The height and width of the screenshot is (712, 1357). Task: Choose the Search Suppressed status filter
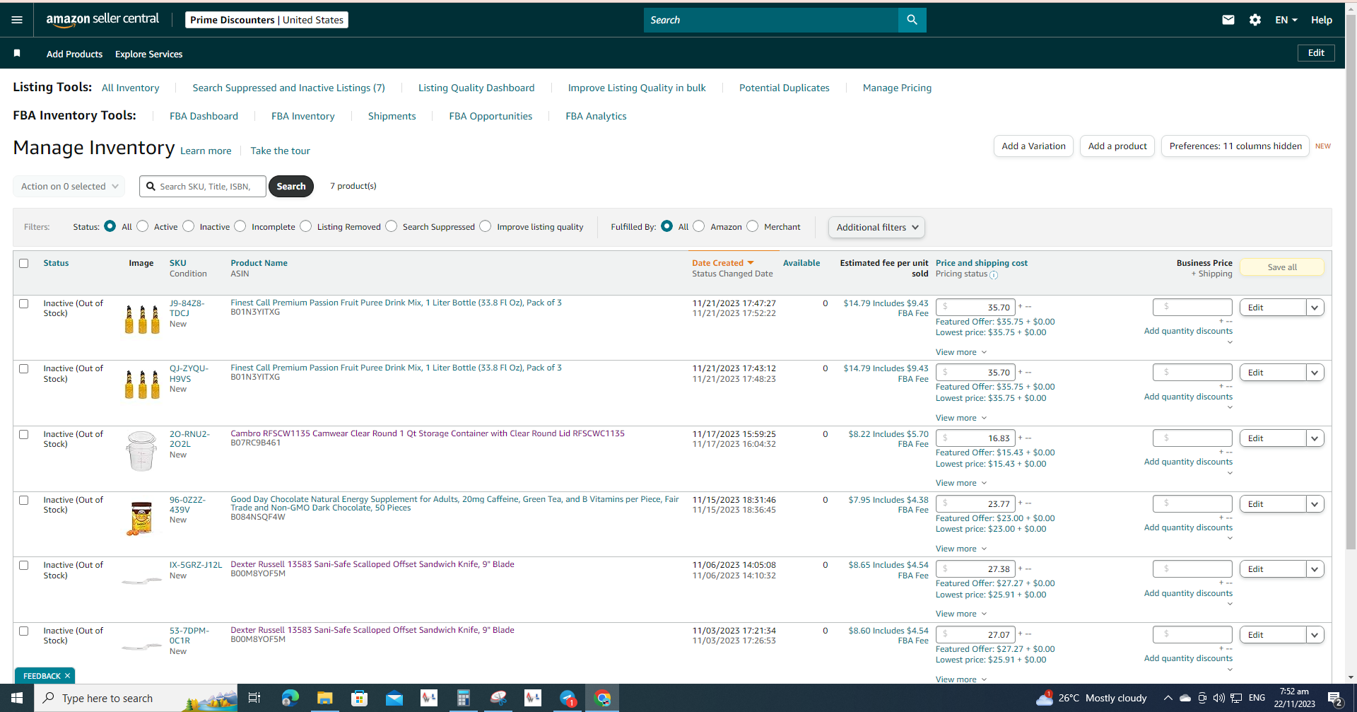point(392,226)
